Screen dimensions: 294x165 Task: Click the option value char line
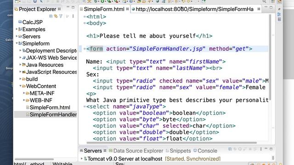tap(164, 126)
